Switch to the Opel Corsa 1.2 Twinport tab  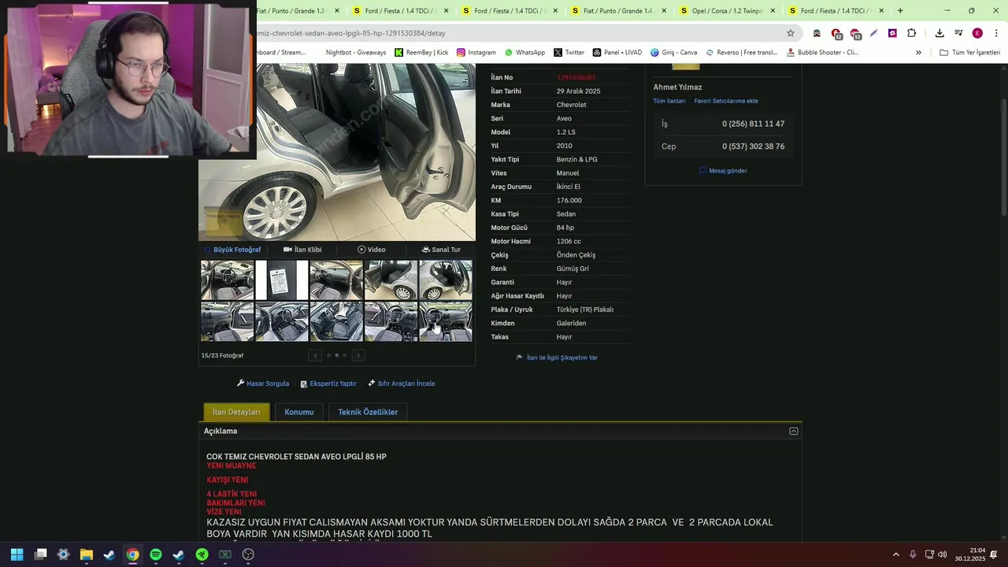tap(722, 11)
